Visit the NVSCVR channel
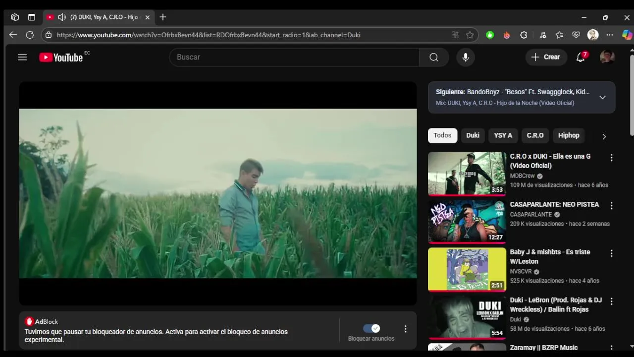634x357 pixels. point(521,272)
